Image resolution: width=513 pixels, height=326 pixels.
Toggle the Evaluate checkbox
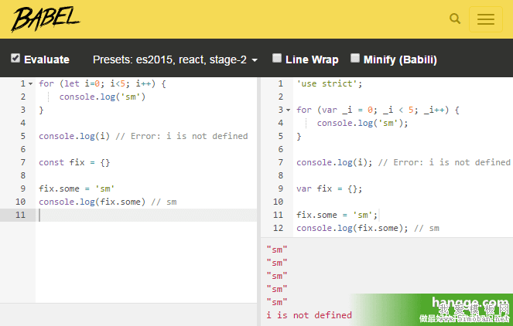(x=15, y=59)
